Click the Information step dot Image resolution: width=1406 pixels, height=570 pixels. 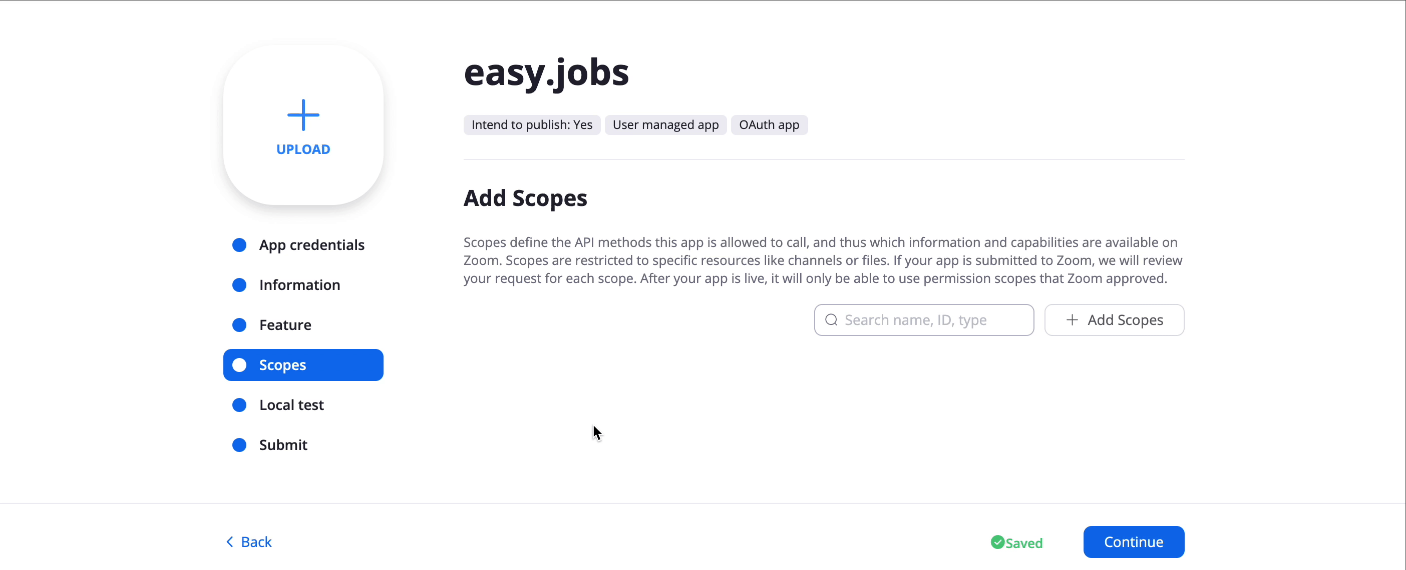click(239, 285)
